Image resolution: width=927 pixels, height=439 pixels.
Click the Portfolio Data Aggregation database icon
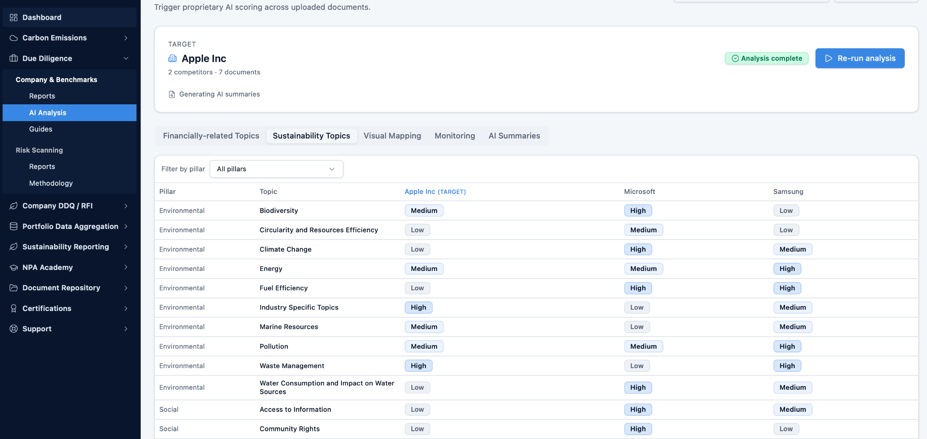[x=14, y=227]
